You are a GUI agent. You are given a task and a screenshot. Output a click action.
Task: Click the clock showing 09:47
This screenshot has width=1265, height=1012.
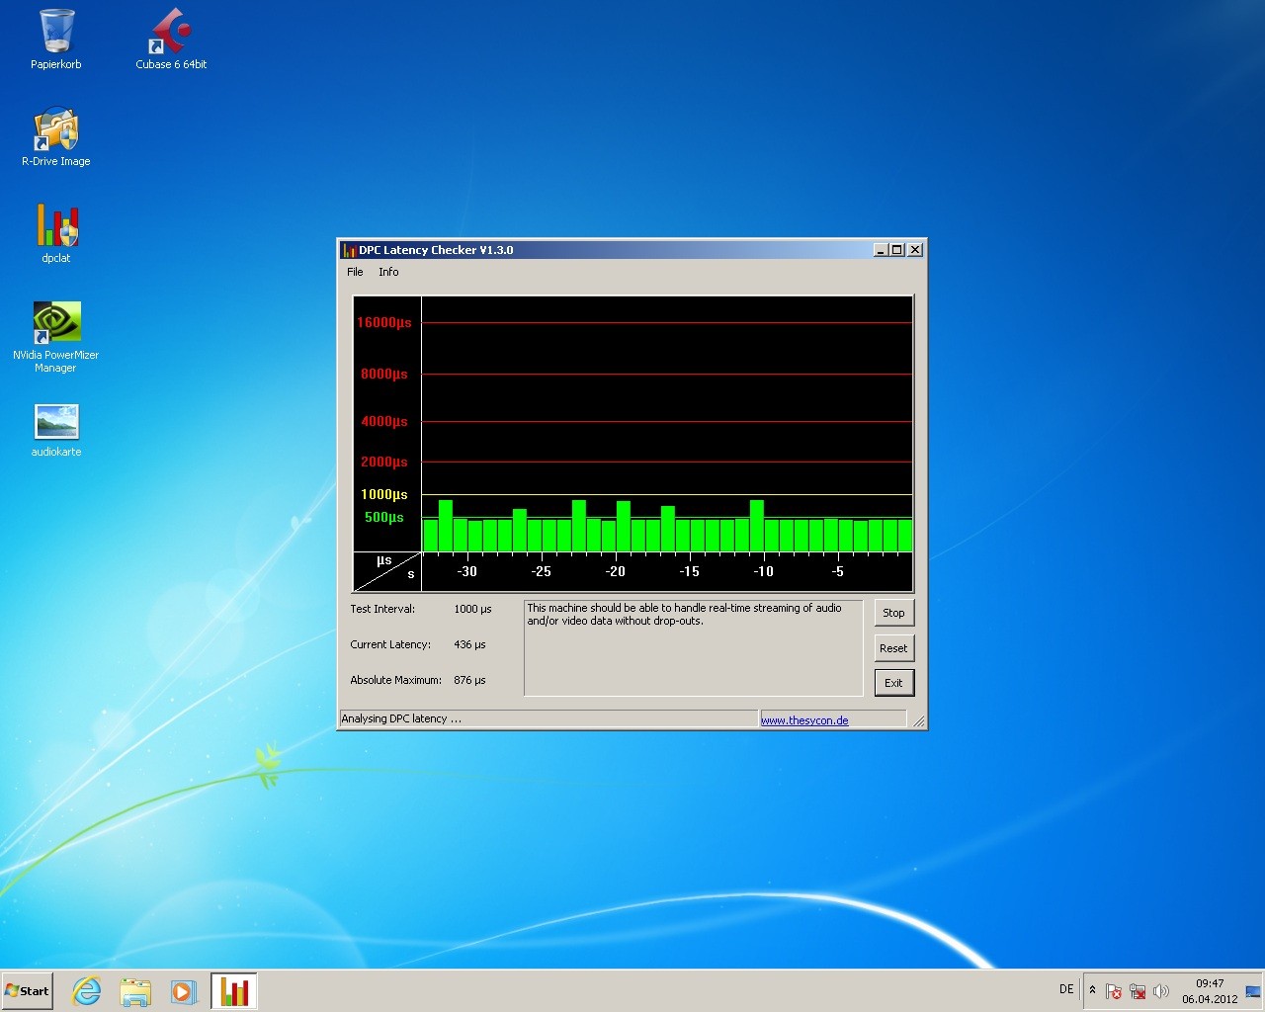pyautogui.click(x=1210, y=990)
